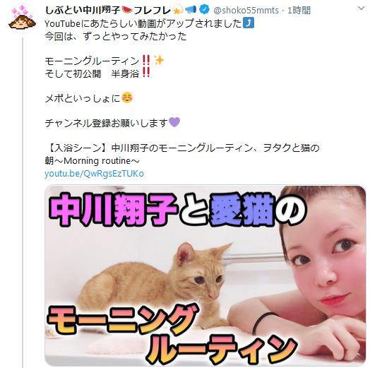Open the shoko55mmts profile avatar
The width and height of the screenshot is (370, 368).
click(x=22, y=18)
